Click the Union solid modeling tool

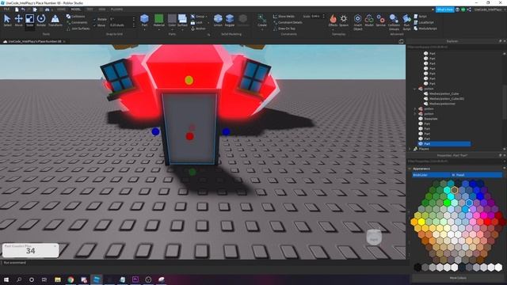(x=218, y=20)
